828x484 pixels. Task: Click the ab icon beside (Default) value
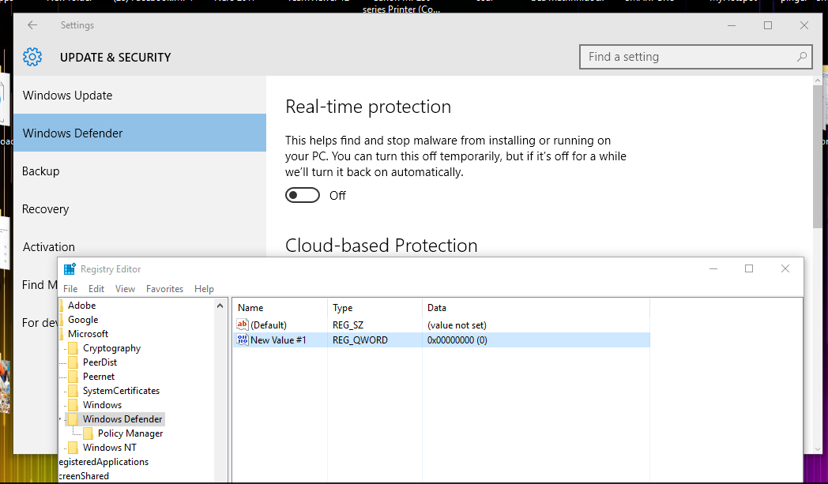point(243,324)
